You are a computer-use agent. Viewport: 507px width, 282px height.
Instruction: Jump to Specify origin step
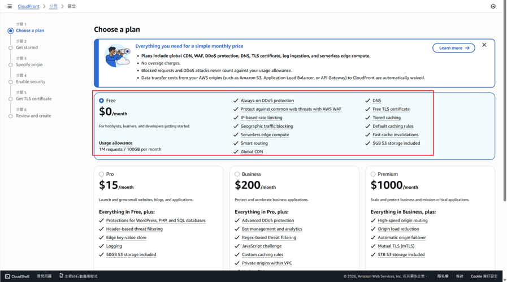pyautogui.click(x=29, y=64)
